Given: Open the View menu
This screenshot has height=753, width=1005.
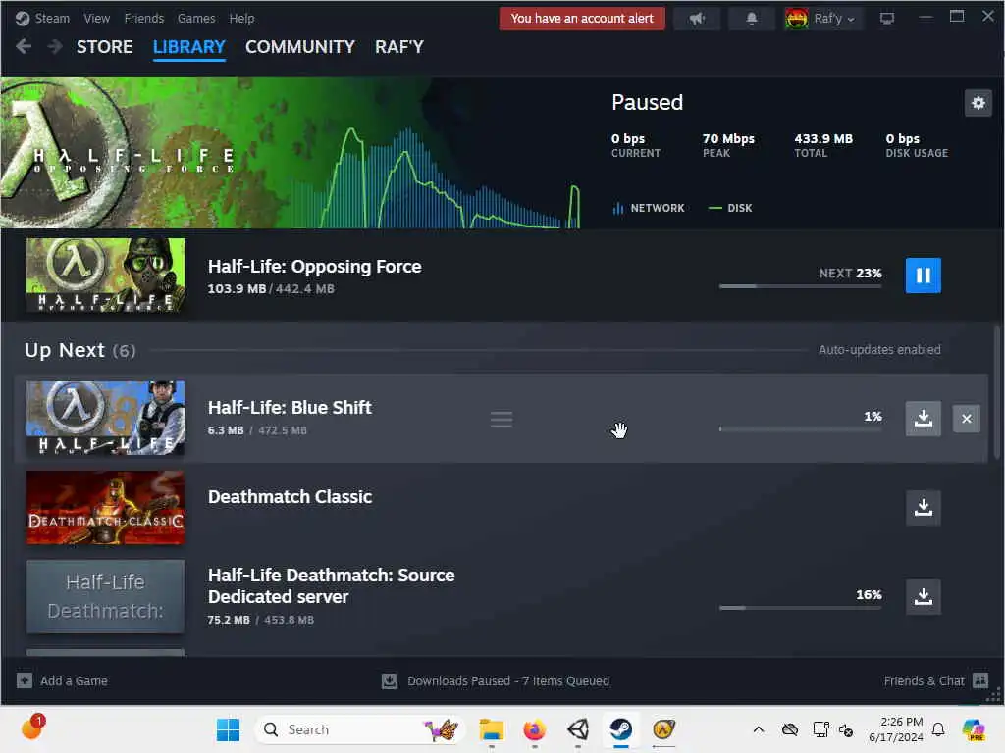Looking at the screenshot, I should tap(97, 19).
